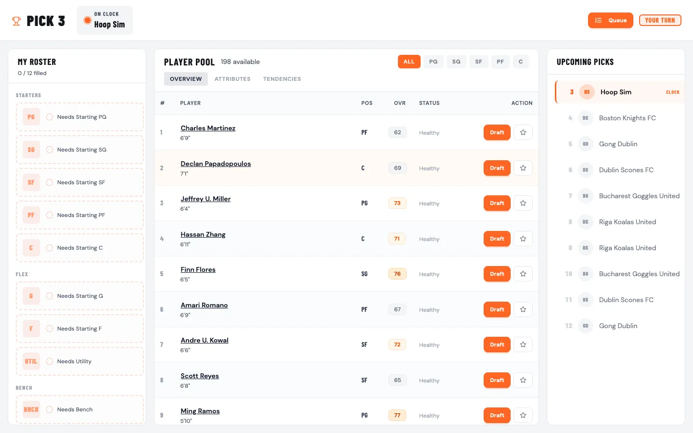Select the Needs Starting C roster slot

click(x=80, y=248)
